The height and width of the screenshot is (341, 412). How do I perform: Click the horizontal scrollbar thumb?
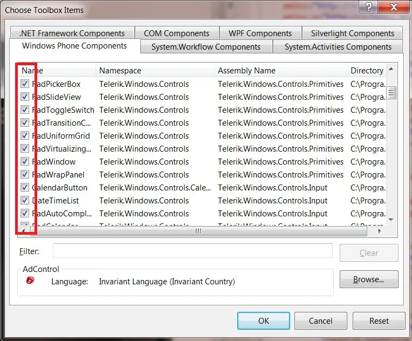[x=198, y=231]
